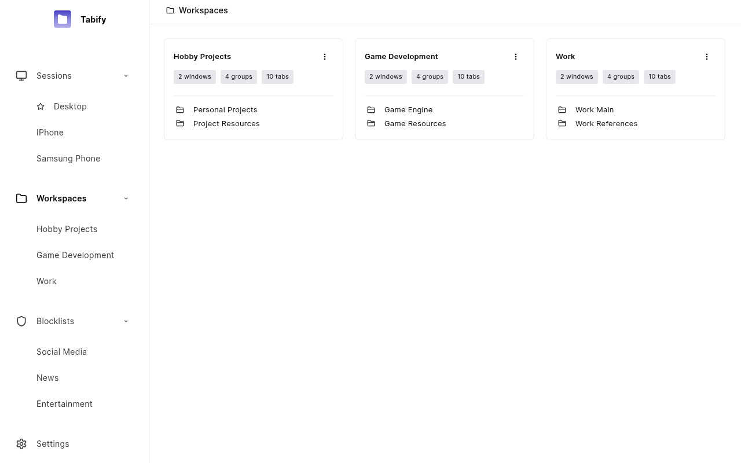
Task: Click the Workspaces folder icon in sidebar
Action: [21, 199]
